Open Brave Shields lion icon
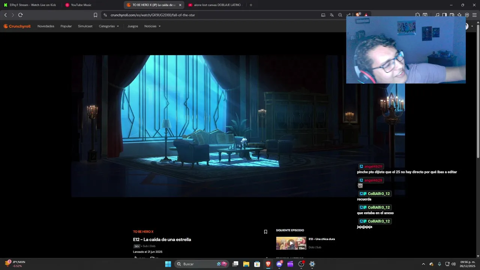This screenshot has width=480, height=270. pyautogui.click(x=358, y=15)
